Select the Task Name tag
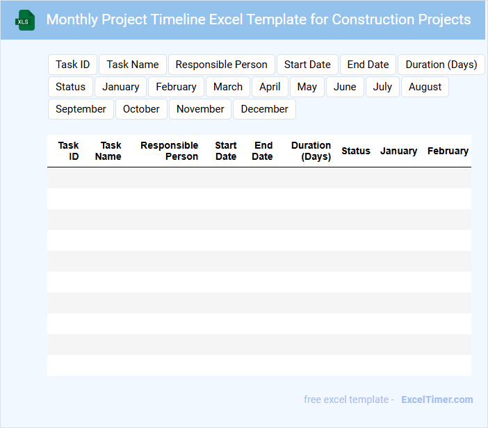488x428 pixels. point(133,65)
